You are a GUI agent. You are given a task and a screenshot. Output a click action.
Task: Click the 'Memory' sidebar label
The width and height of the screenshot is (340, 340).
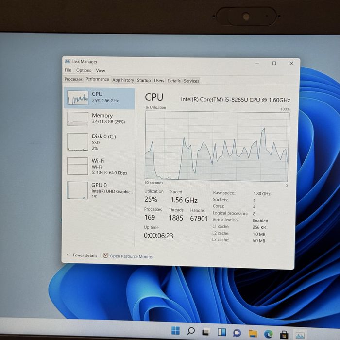click(x=102, y=116)
